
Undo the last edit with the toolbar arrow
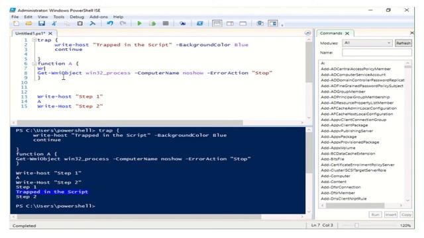click(110, 24)
